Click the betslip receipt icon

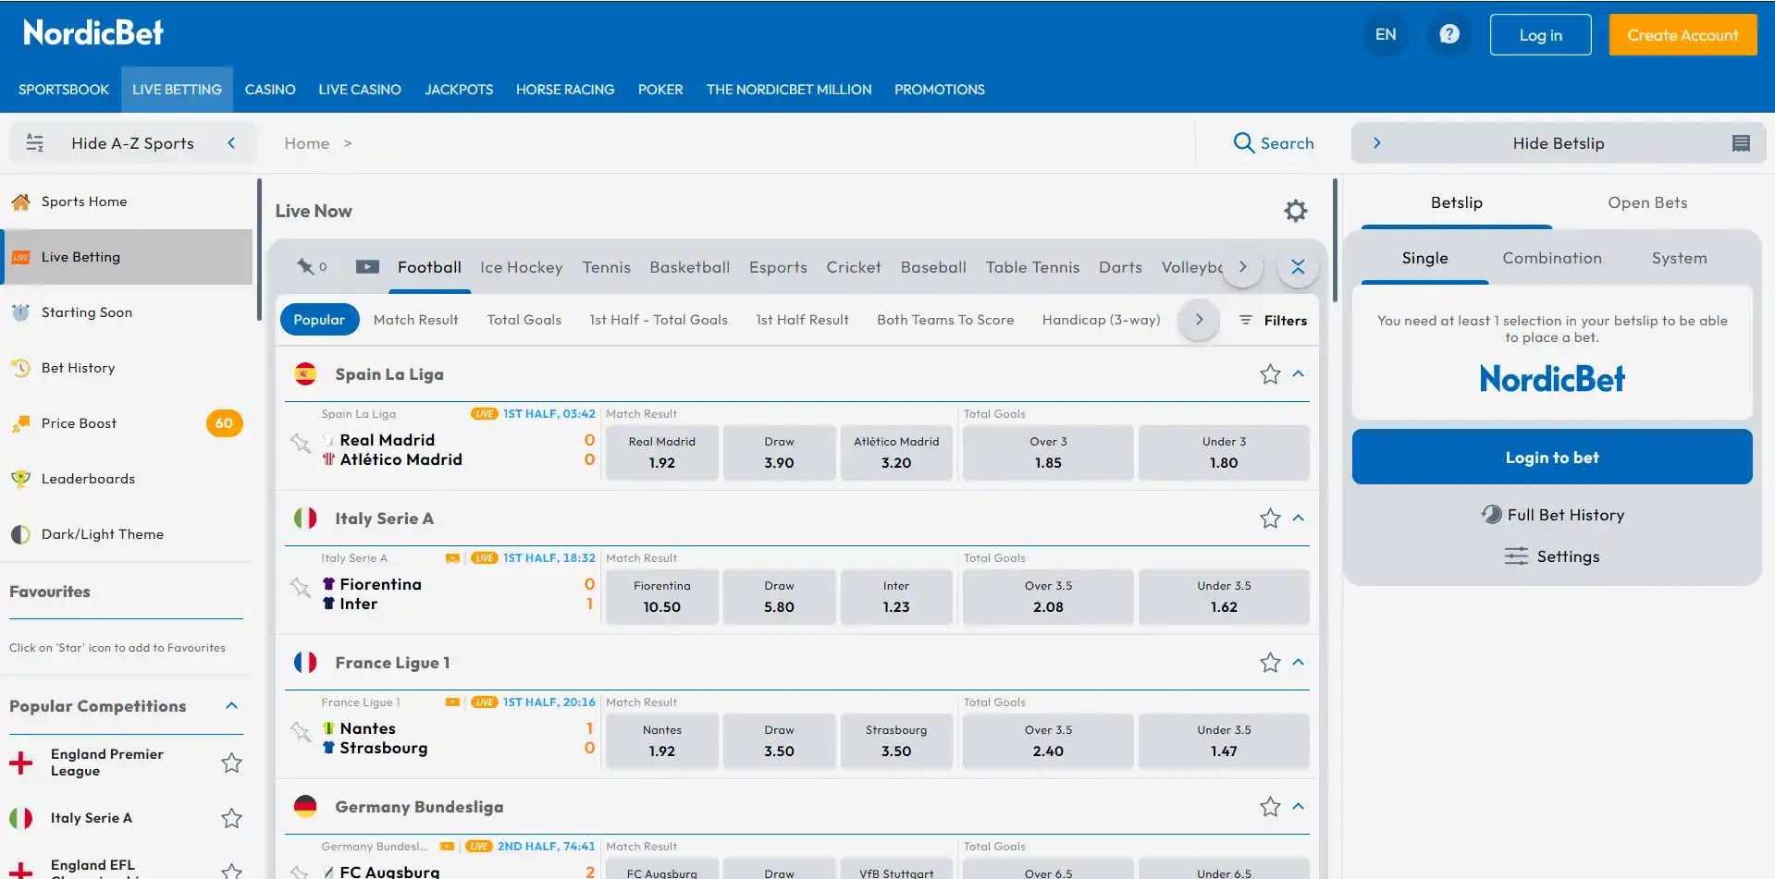coord(1741,143)
